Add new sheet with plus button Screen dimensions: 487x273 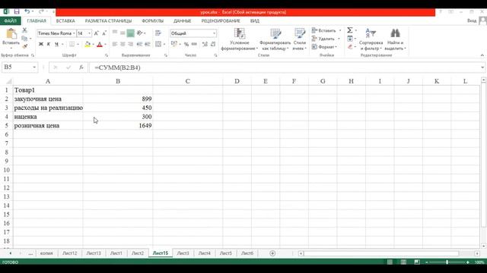(272, 253)
